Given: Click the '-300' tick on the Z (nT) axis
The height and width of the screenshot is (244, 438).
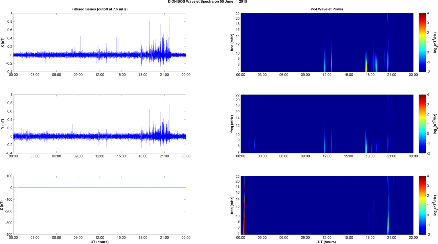Looking at the screenshot, I should 9,223.
